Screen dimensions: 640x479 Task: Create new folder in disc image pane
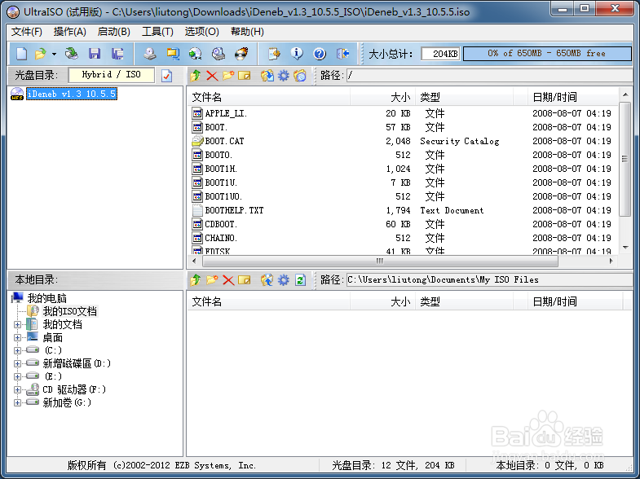(x=228, y=76)
